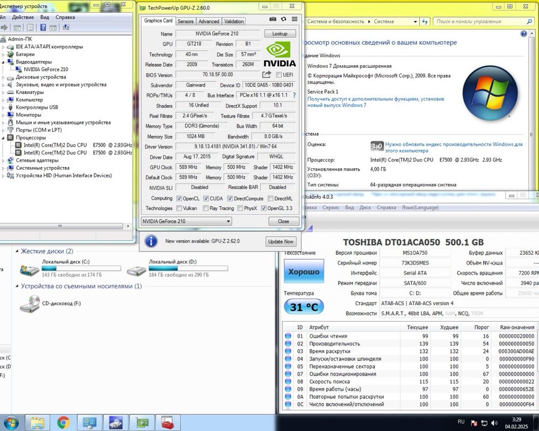Collapse the Жесткие диски (2) group
The image size is (539, 431).
coord(17,251)
